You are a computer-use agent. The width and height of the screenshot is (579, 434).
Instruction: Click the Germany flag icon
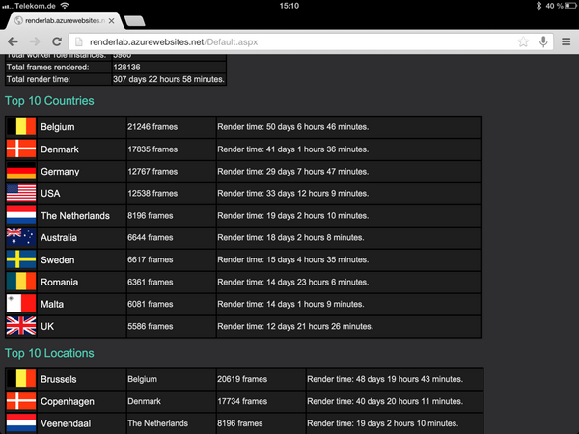coord(21,172)
